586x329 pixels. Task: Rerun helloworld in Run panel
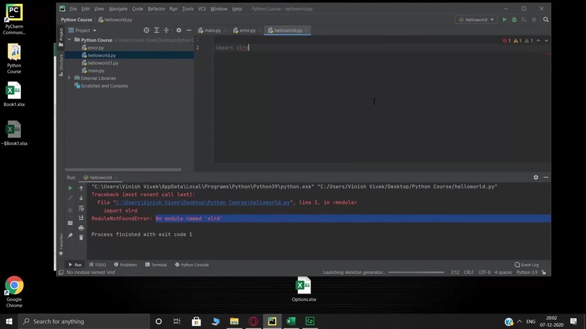(x=70, y=188)
